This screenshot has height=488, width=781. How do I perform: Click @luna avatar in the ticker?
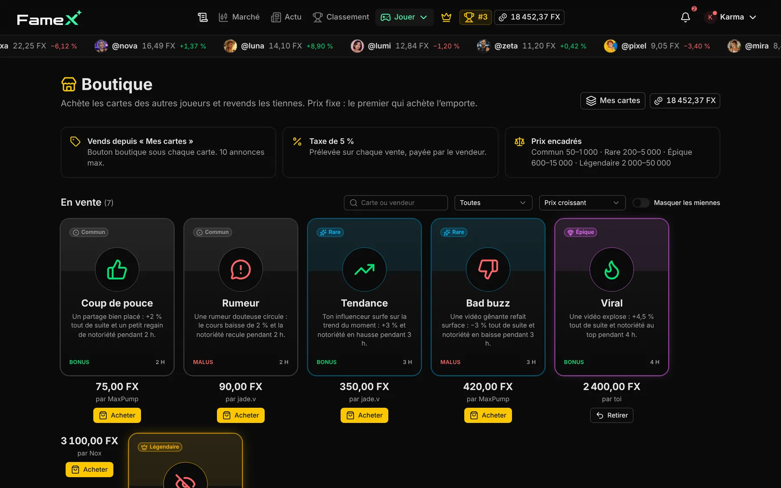coord(230,46)
